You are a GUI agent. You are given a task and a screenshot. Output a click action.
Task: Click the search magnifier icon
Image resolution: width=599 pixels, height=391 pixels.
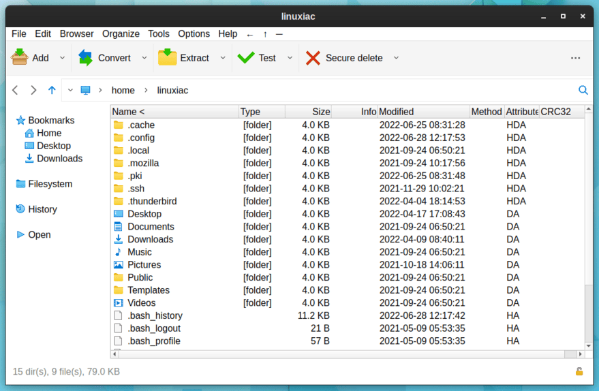pos(583,90)
